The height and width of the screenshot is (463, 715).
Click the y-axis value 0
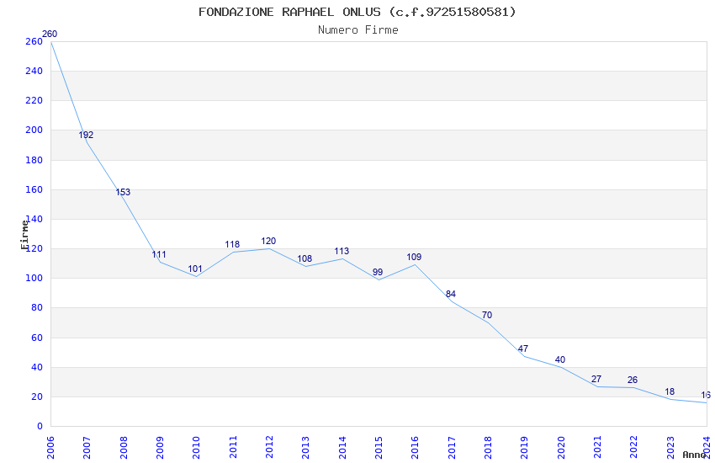[x=40, y=426]
